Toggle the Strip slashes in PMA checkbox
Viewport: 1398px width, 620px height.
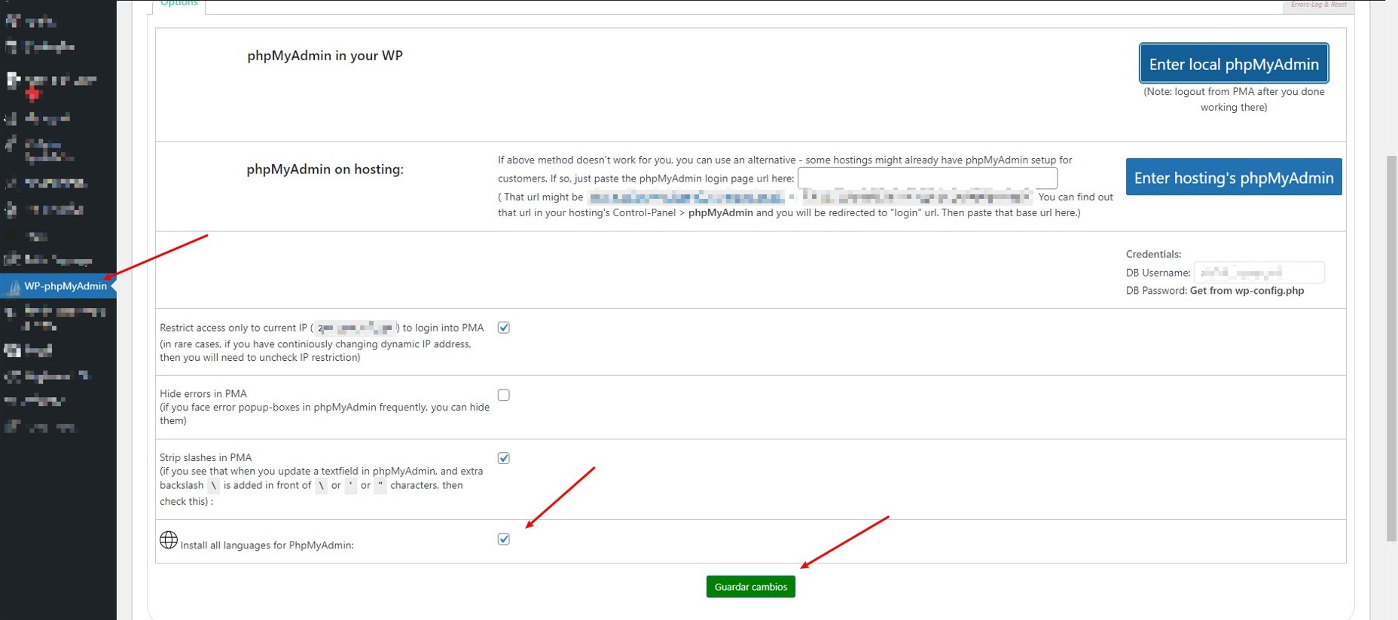click(504, 458)
